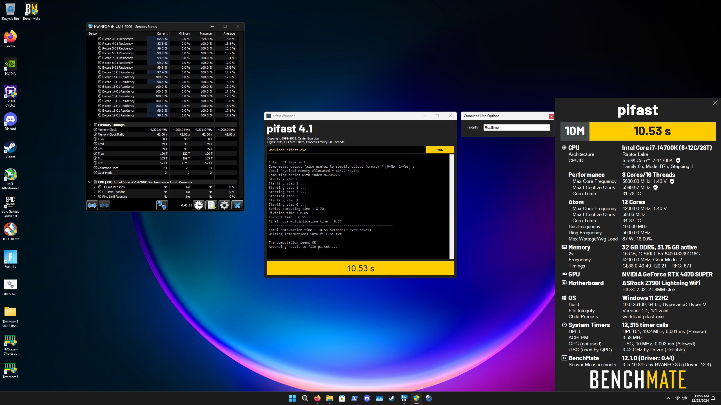Select the Command Rate sensor row
Screen dimensions: 721x405
pyautogui.click(x=162, y=168)
